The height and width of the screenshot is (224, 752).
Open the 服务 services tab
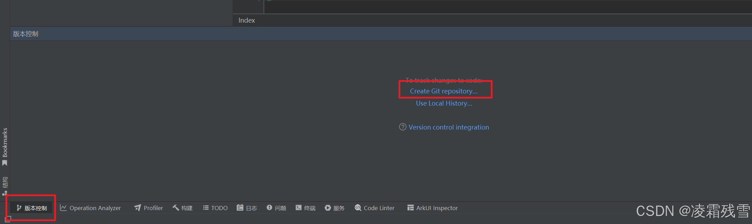click(335, 208)
